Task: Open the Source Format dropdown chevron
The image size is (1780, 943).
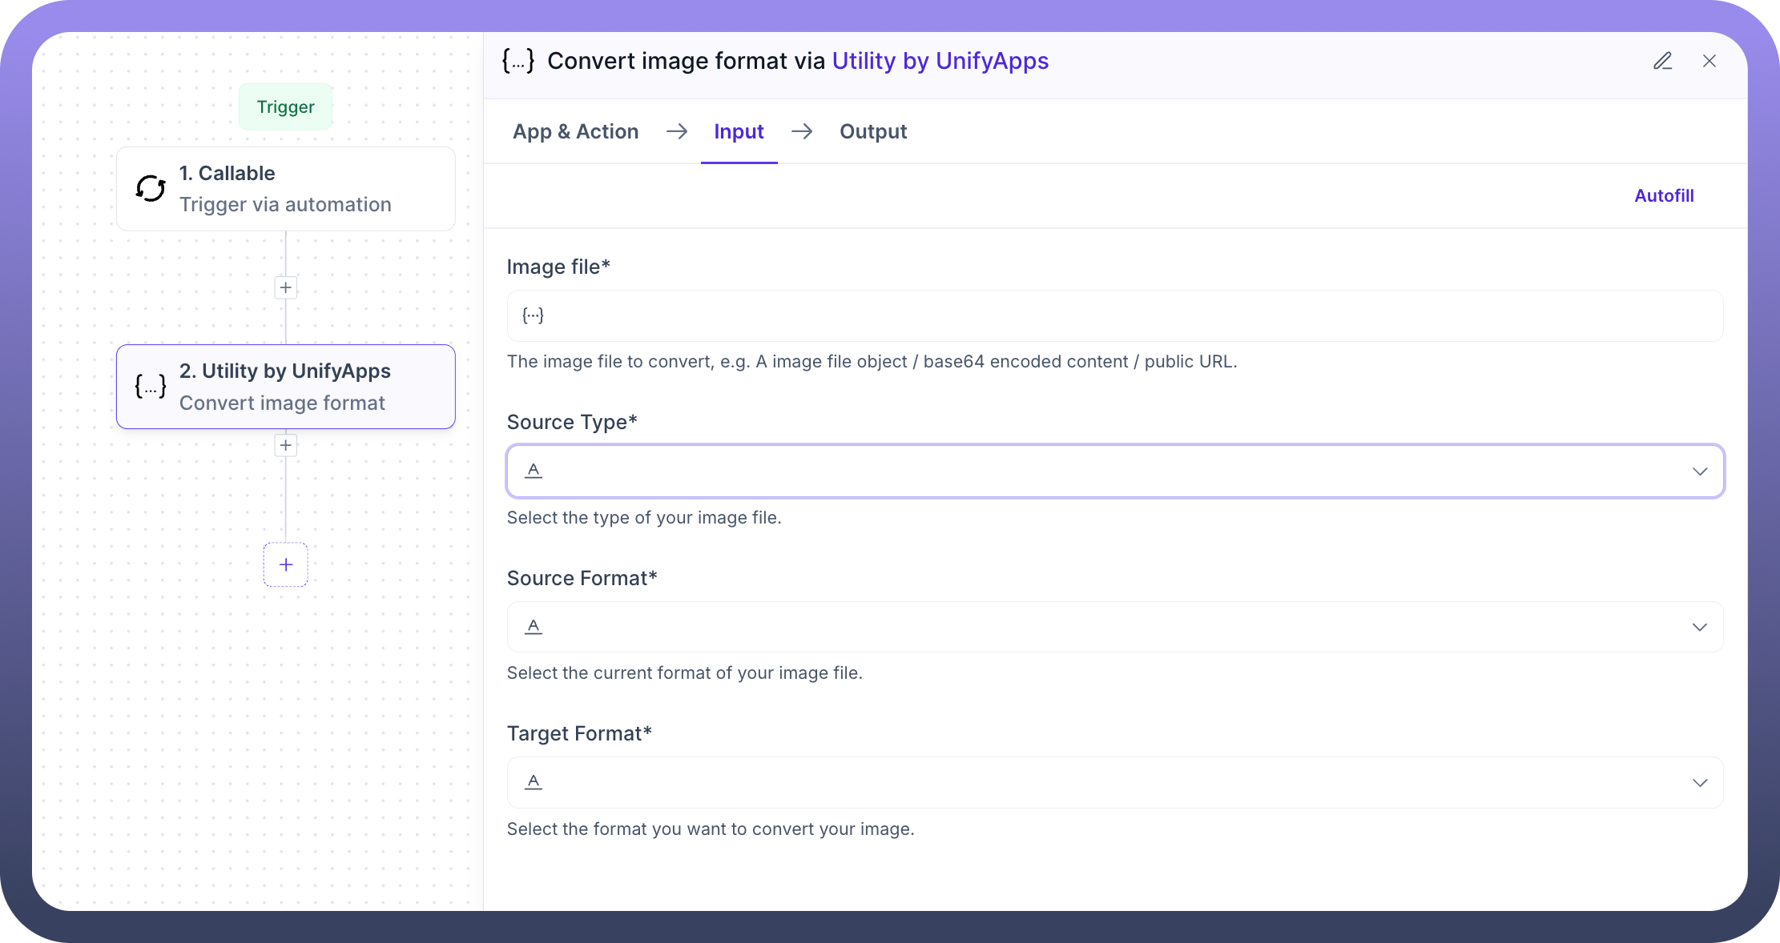Action: 1699,627
